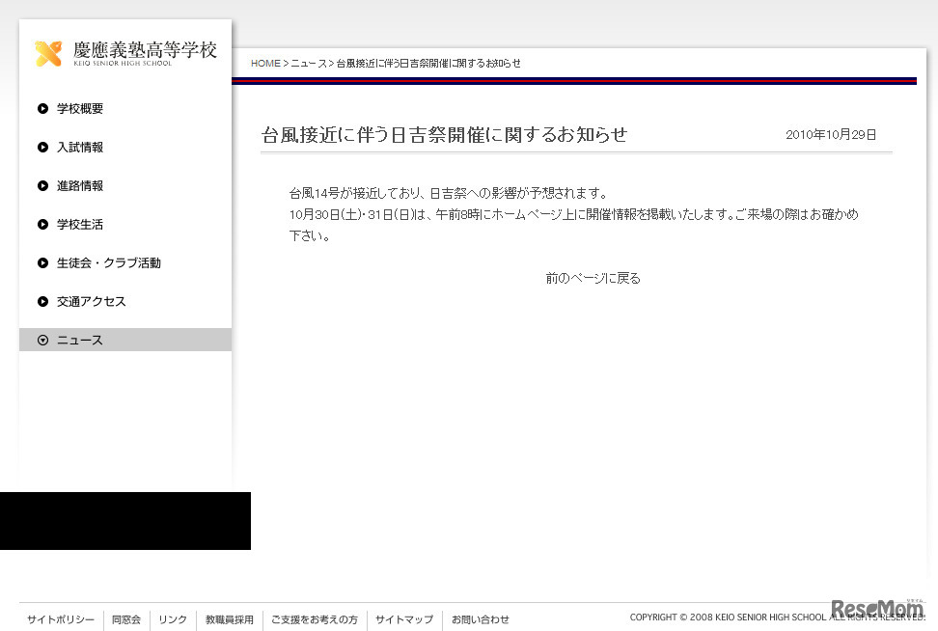Click the ニュース breadcrumb link
938x631 pixels.
[308, 63]
